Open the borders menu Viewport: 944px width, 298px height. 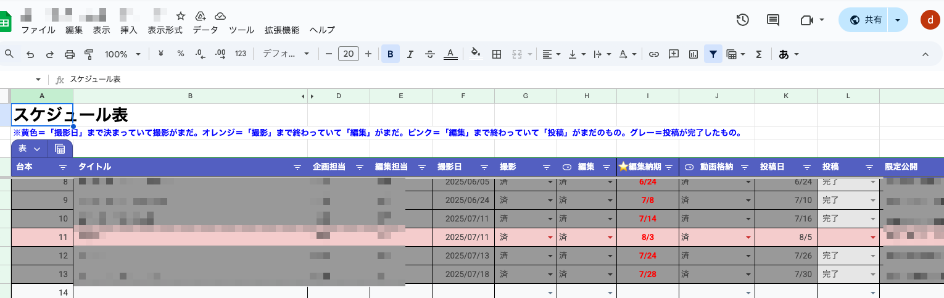tap(496, 54)
